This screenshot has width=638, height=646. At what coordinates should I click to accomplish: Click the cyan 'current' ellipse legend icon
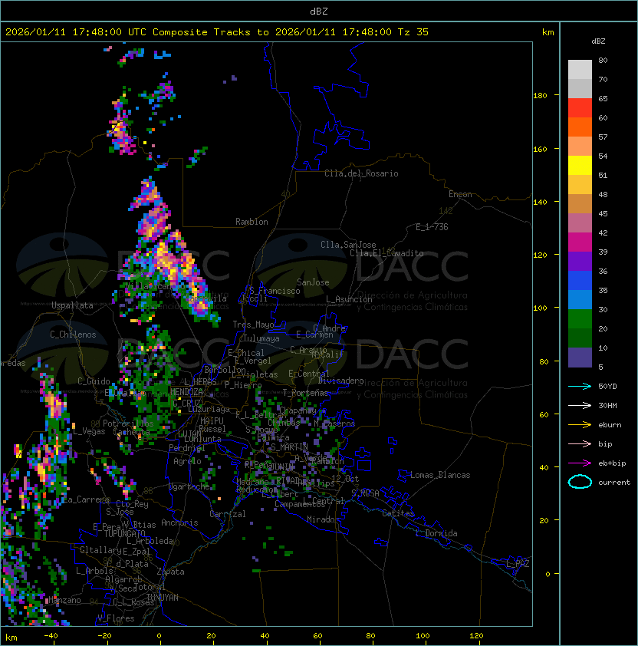[x=580, y=482]
